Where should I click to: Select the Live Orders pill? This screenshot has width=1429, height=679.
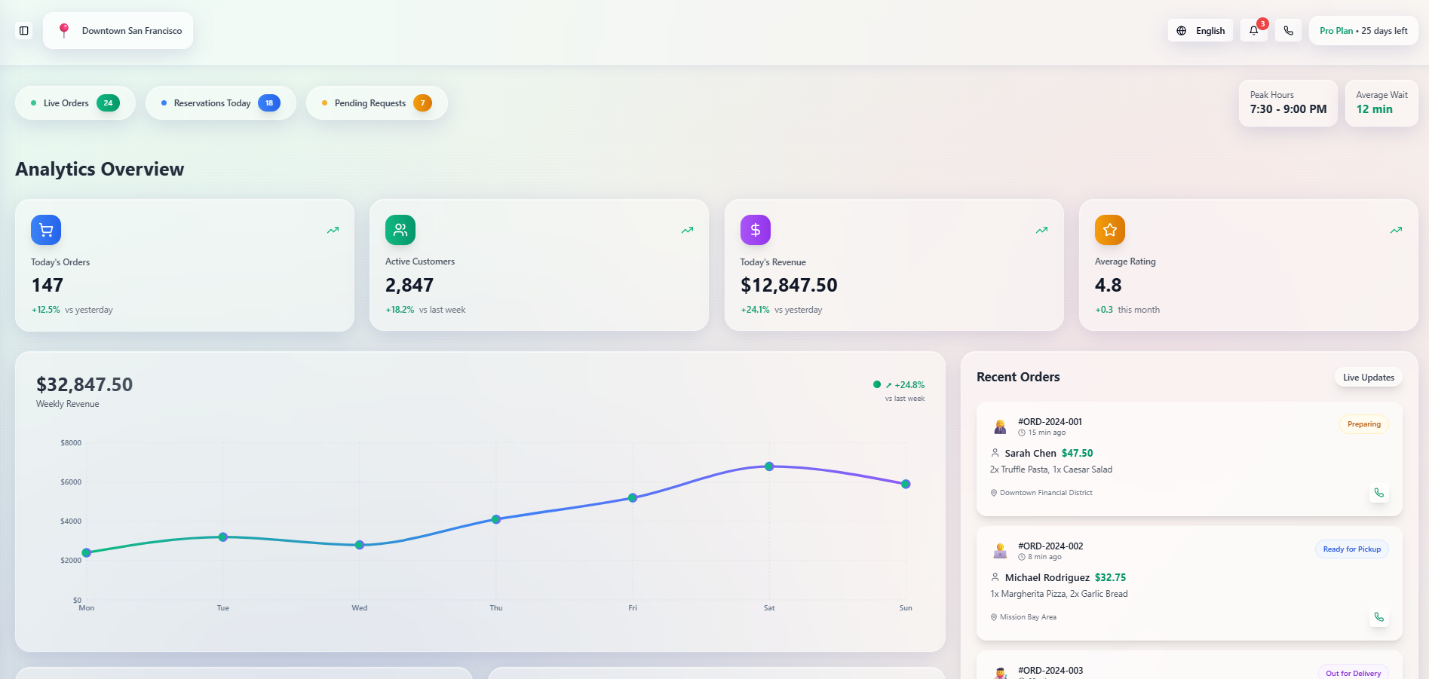tap(75, 103)
